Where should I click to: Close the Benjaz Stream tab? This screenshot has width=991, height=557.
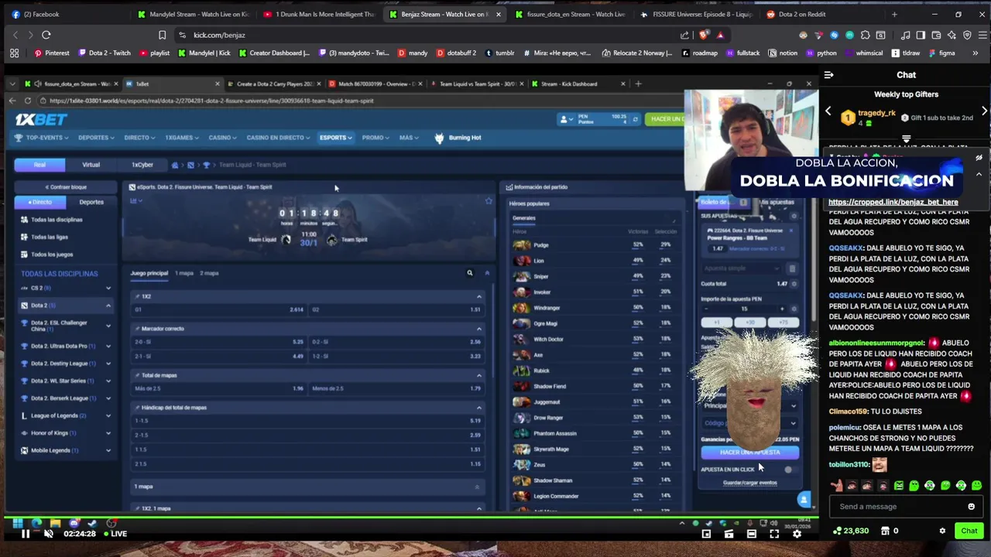(498, 14)
